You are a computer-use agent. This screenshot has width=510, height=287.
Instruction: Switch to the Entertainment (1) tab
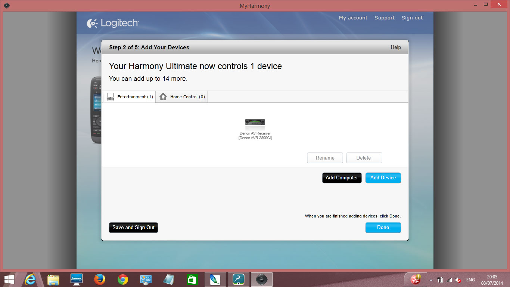click(x=129, y=97)
